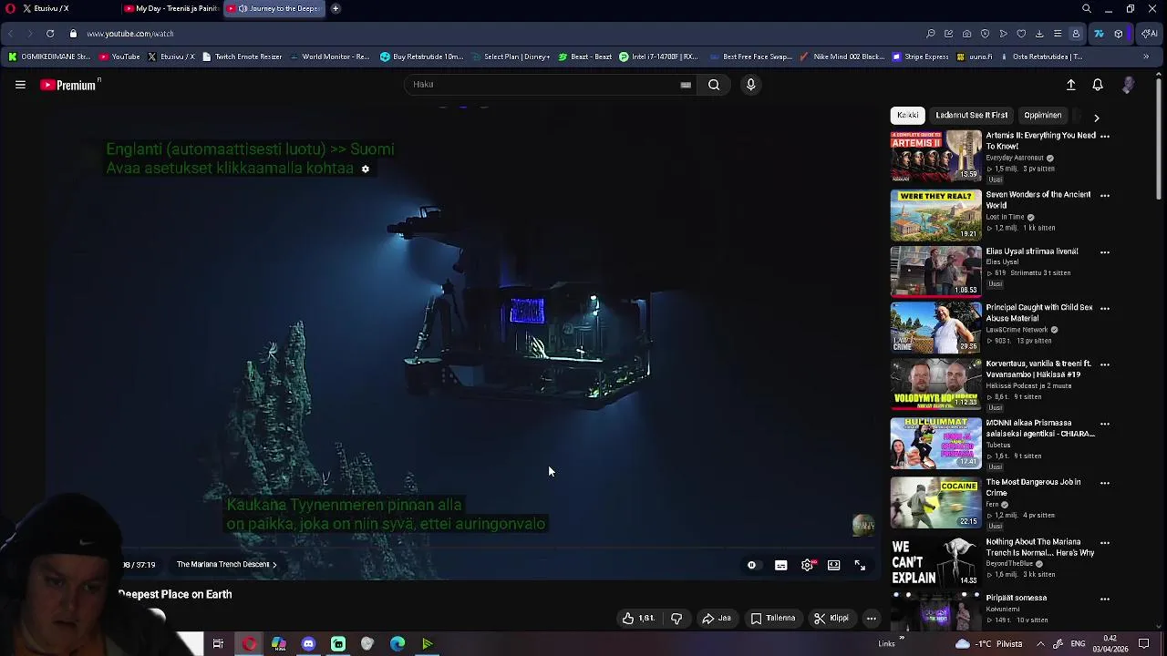Open the World Monitor bookmark

[329, 56]
